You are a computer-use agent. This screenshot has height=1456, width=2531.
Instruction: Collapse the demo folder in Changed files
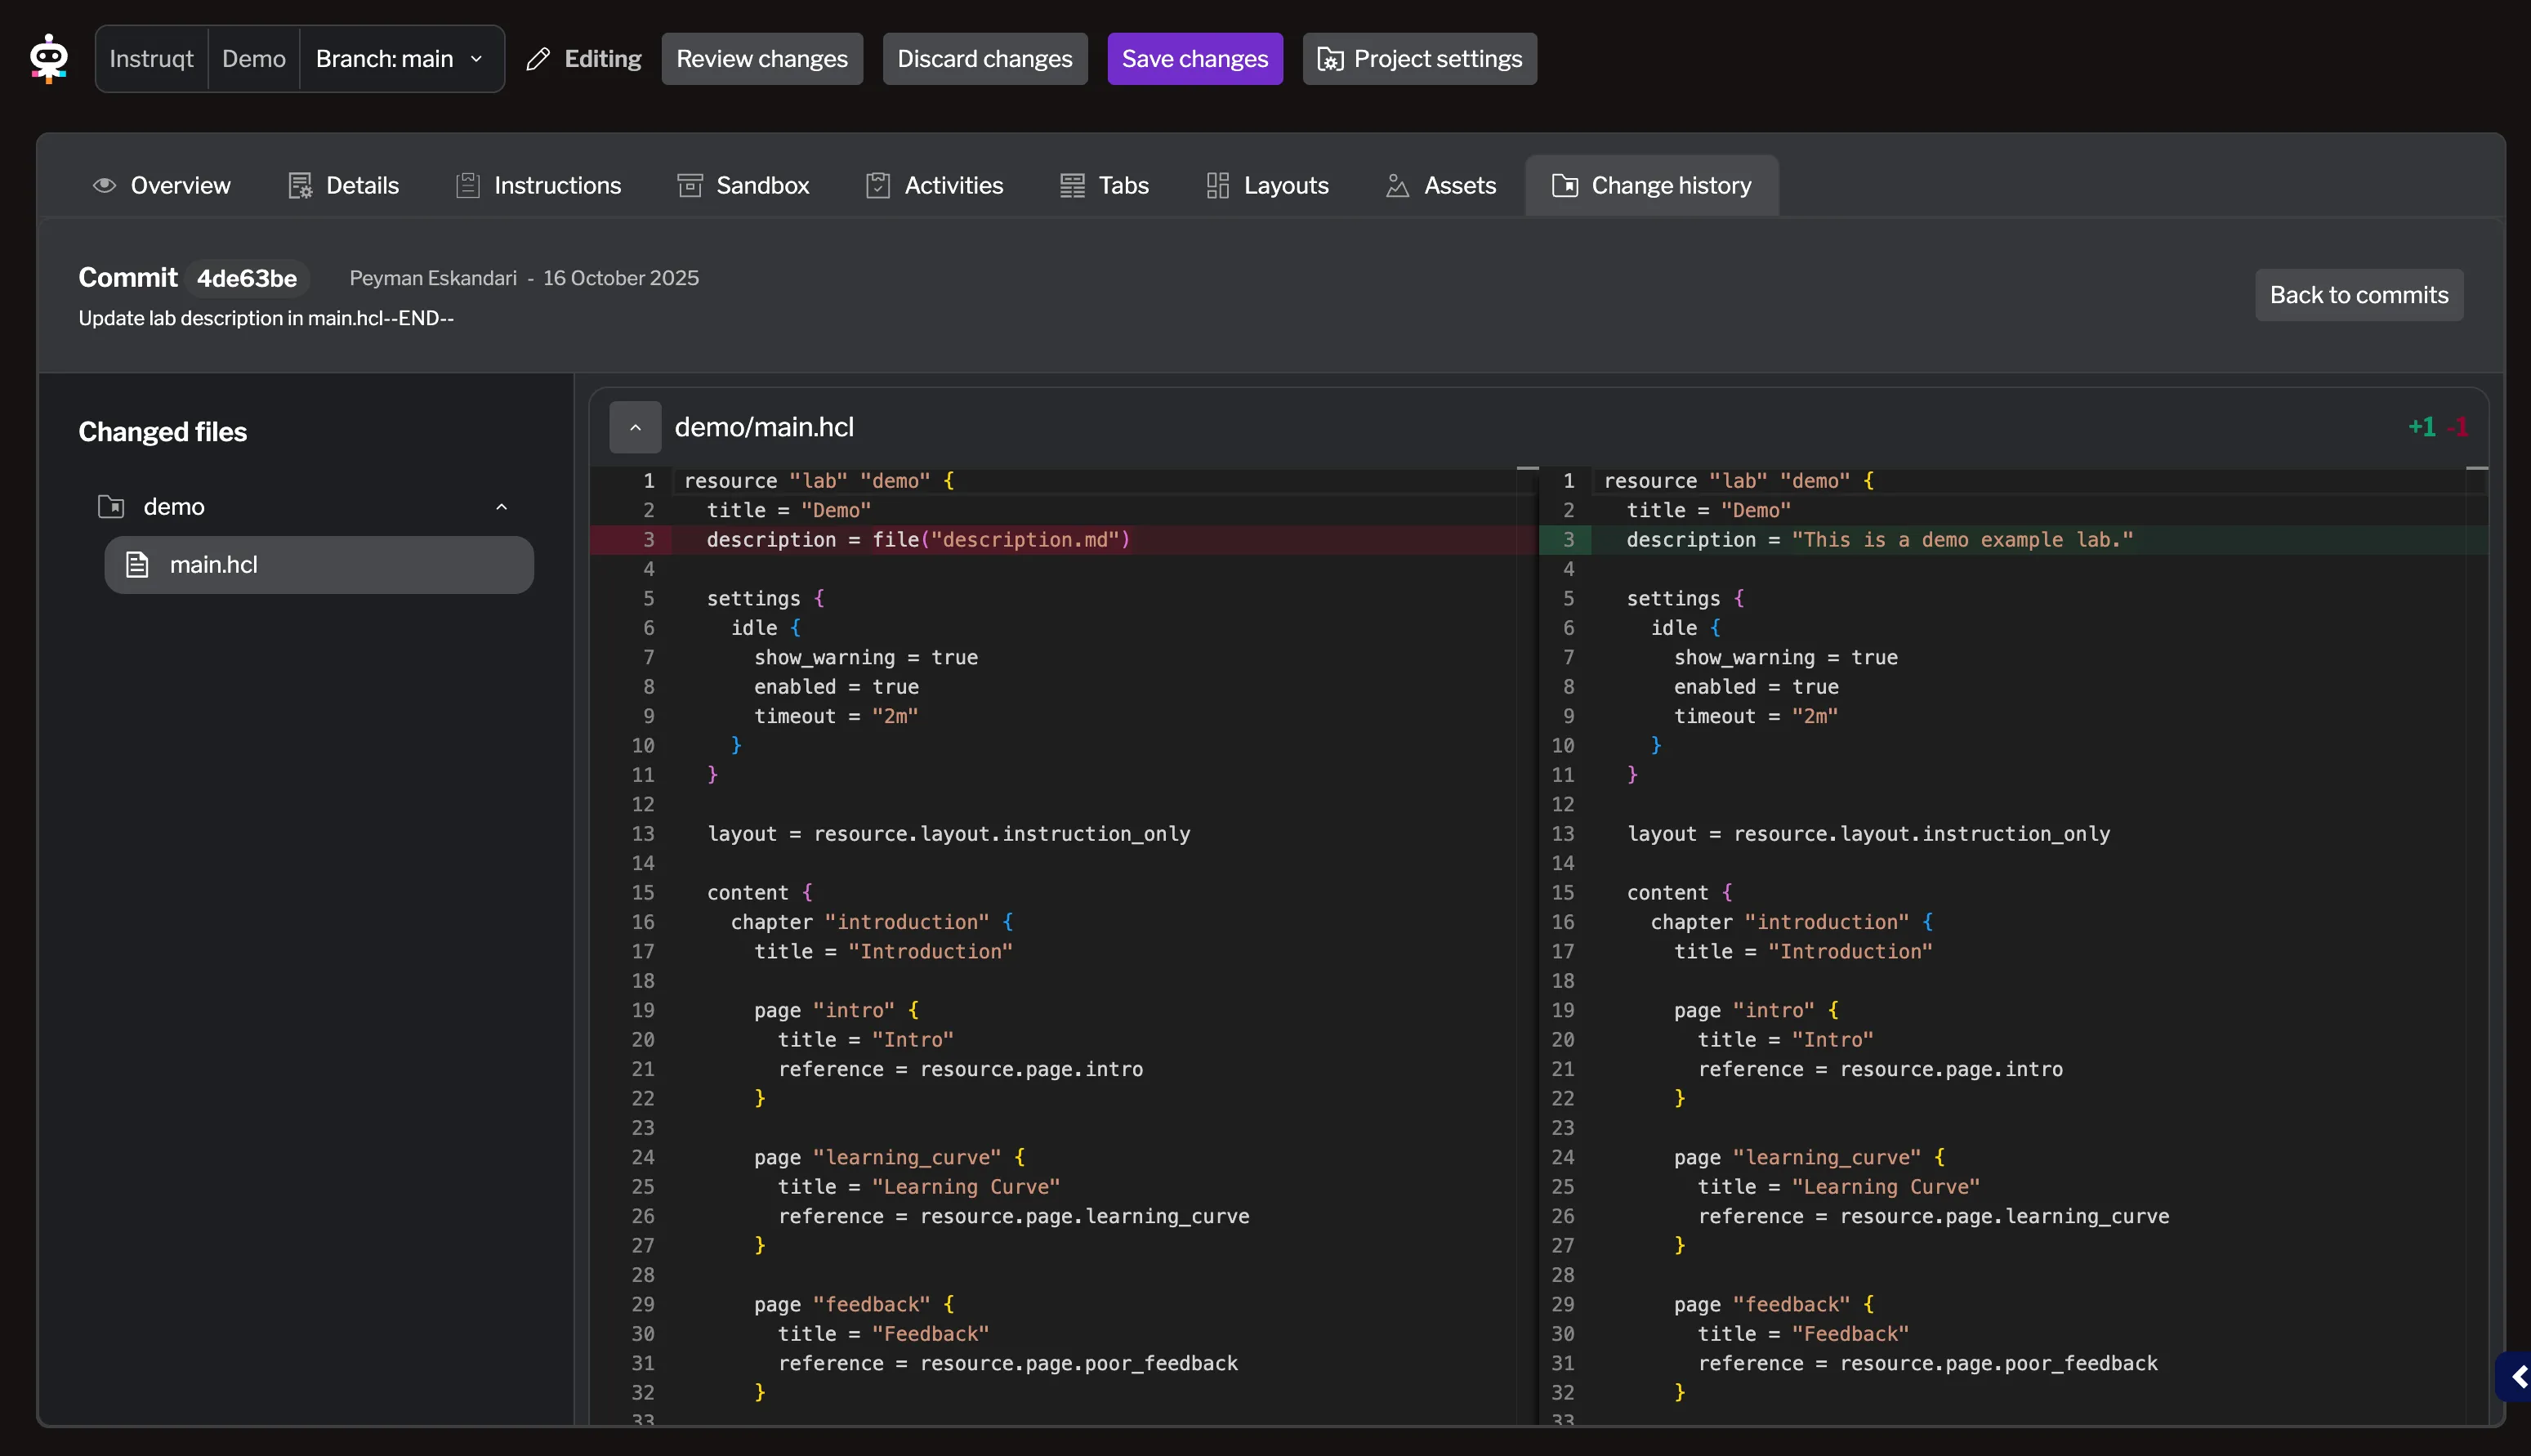pyautogui.click(x=502, y=506)
